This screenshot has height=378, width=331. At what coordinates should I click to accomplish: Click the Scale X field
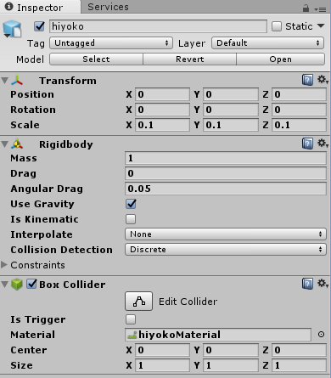tap(162, 125)
